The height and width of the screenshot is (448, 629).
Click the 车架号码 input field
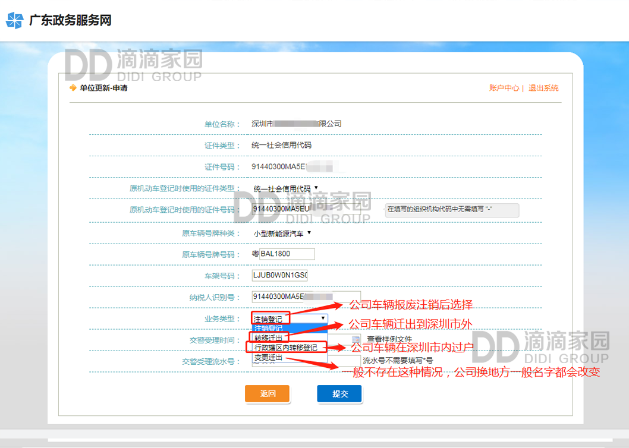click(x=279, y=275)
